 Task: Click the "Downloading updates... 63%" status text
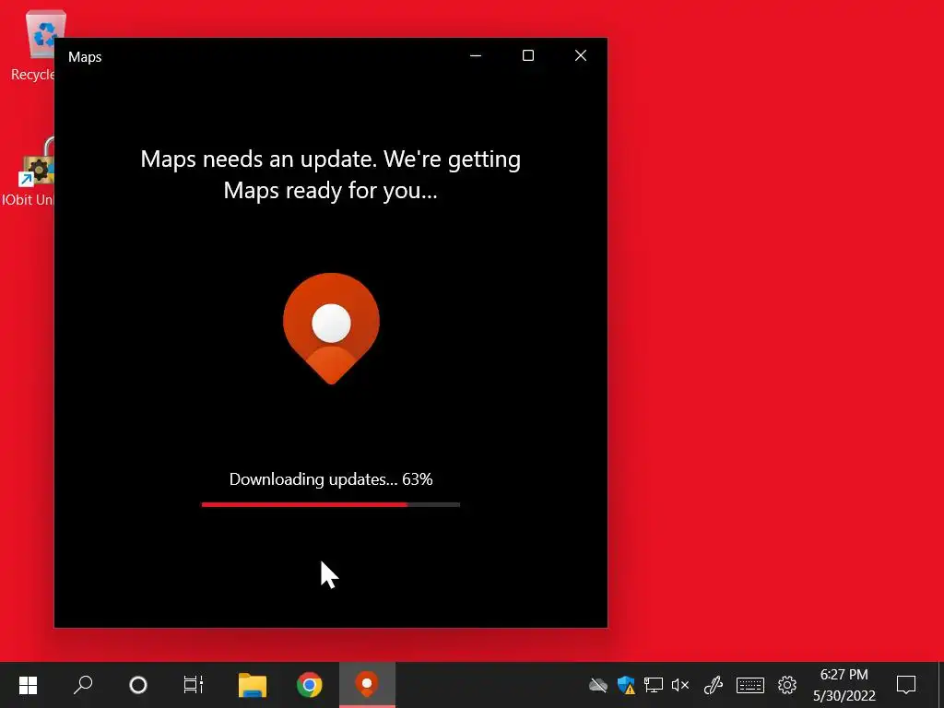[331, 479]
